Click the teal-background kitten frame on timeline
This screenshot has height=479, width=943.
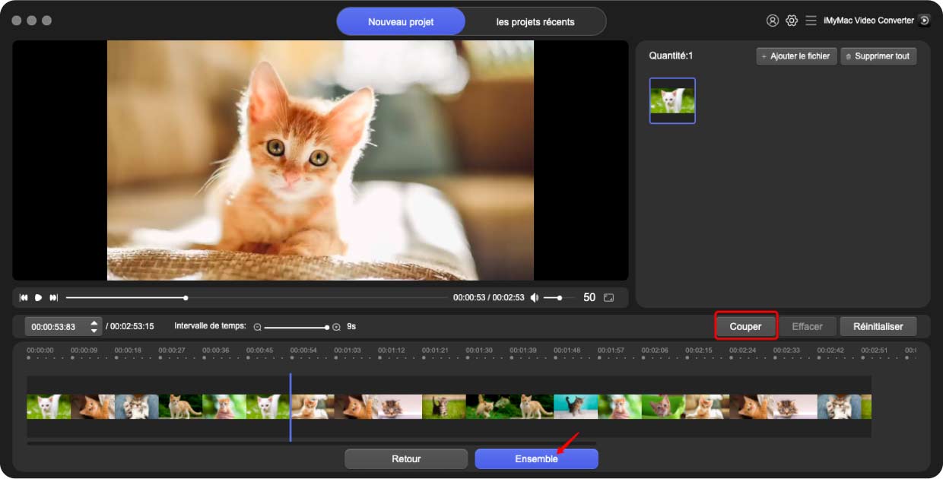(x=576, y=407)
